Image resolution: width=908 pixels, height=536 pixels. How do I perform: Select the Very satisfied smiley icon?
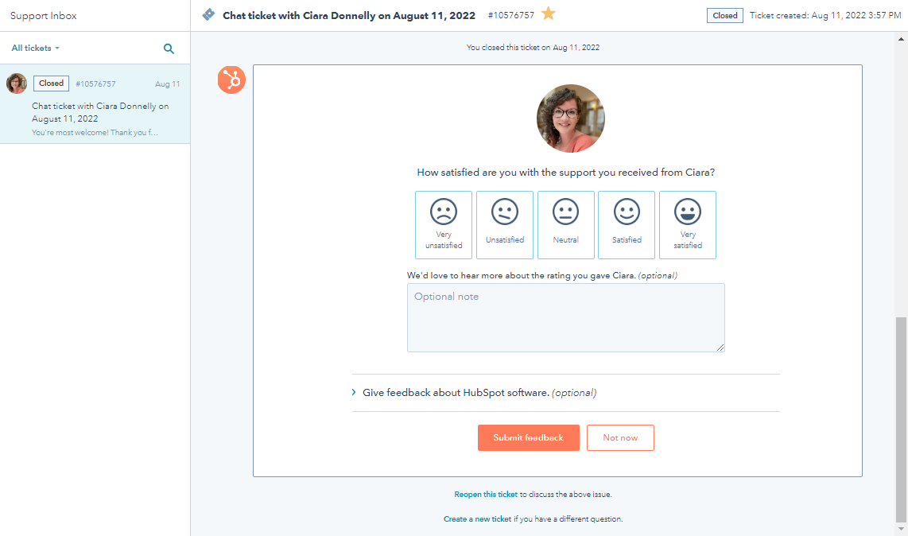[x=687, y=224]
